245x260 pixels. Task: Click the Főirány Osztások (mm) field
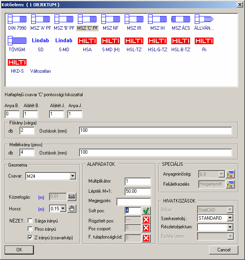(x=156, y=131)
